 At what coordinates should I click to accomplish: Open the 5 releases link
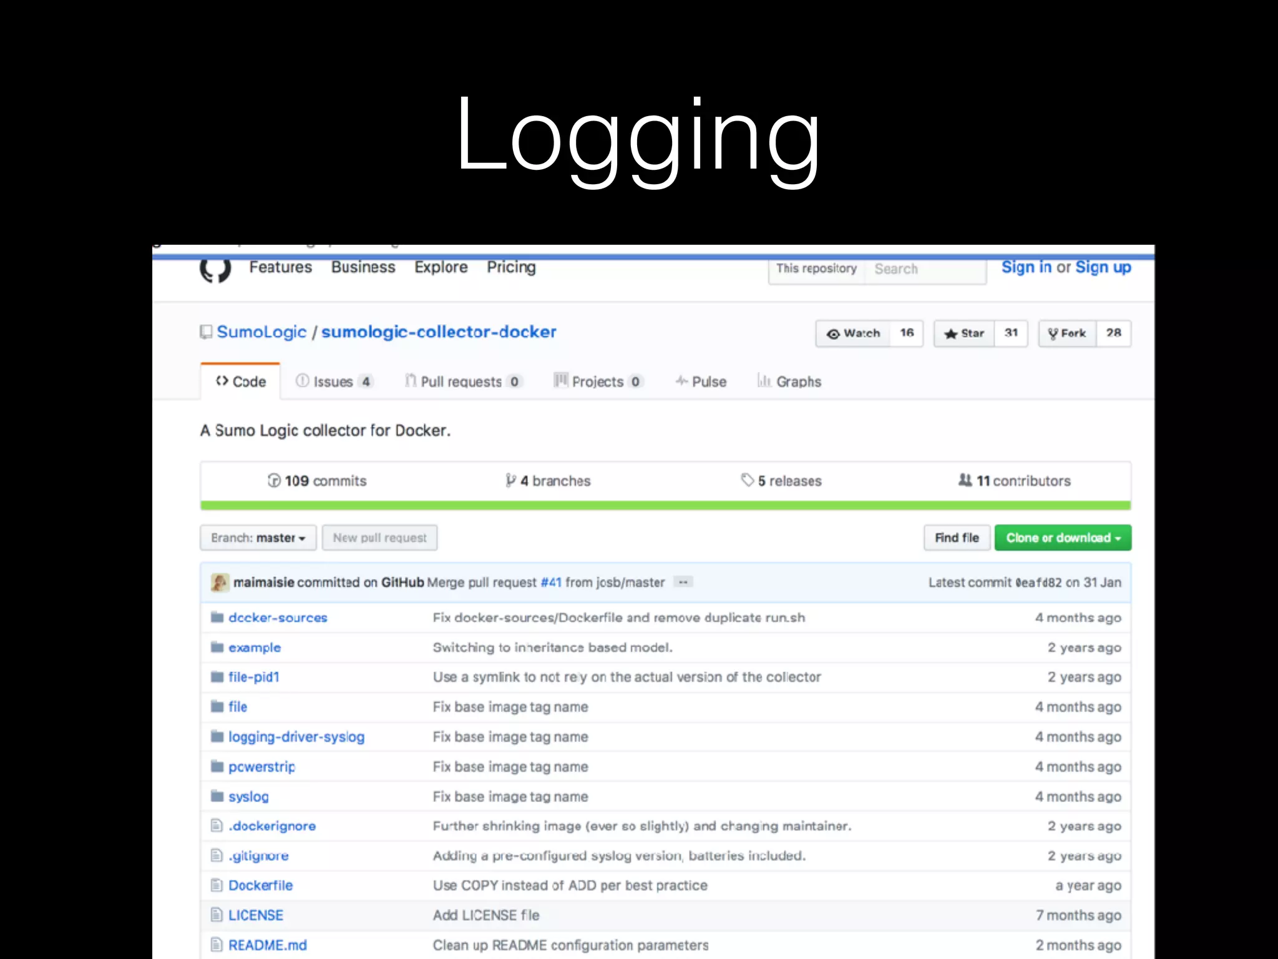781,481
